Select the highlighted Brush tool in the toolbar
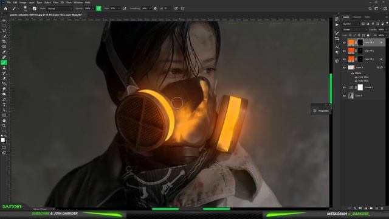 click(4, 63)
